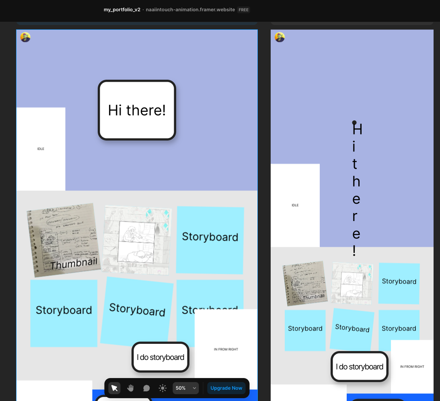Screen dimensions: 440x401
Task: Expand the zoom options chevron
Action: [195, 388]
